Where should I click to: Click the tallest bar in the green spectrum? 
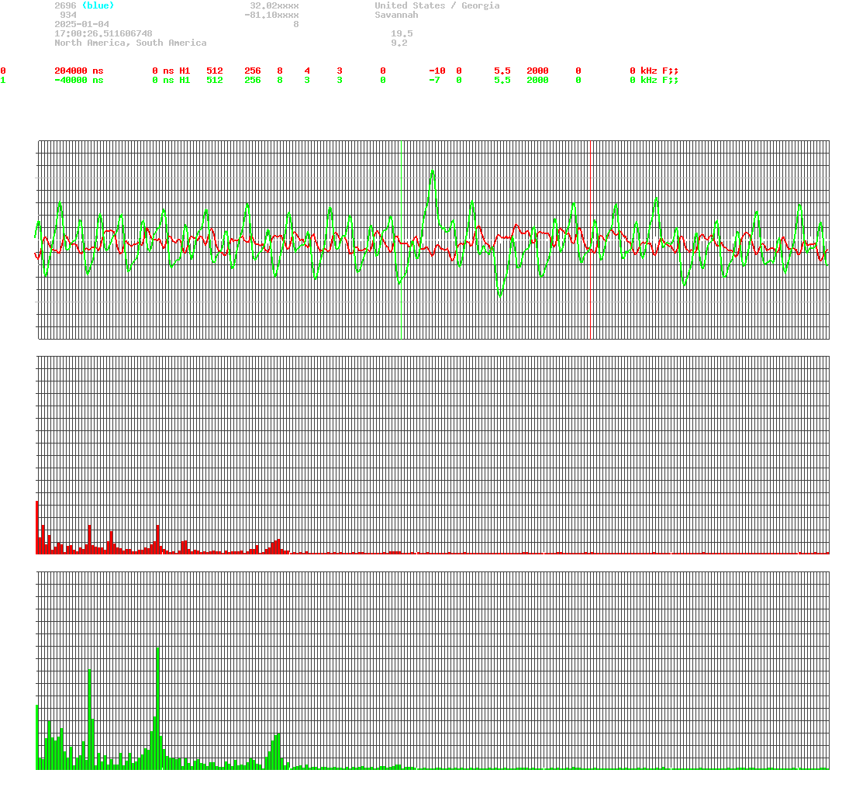point(157,708)
